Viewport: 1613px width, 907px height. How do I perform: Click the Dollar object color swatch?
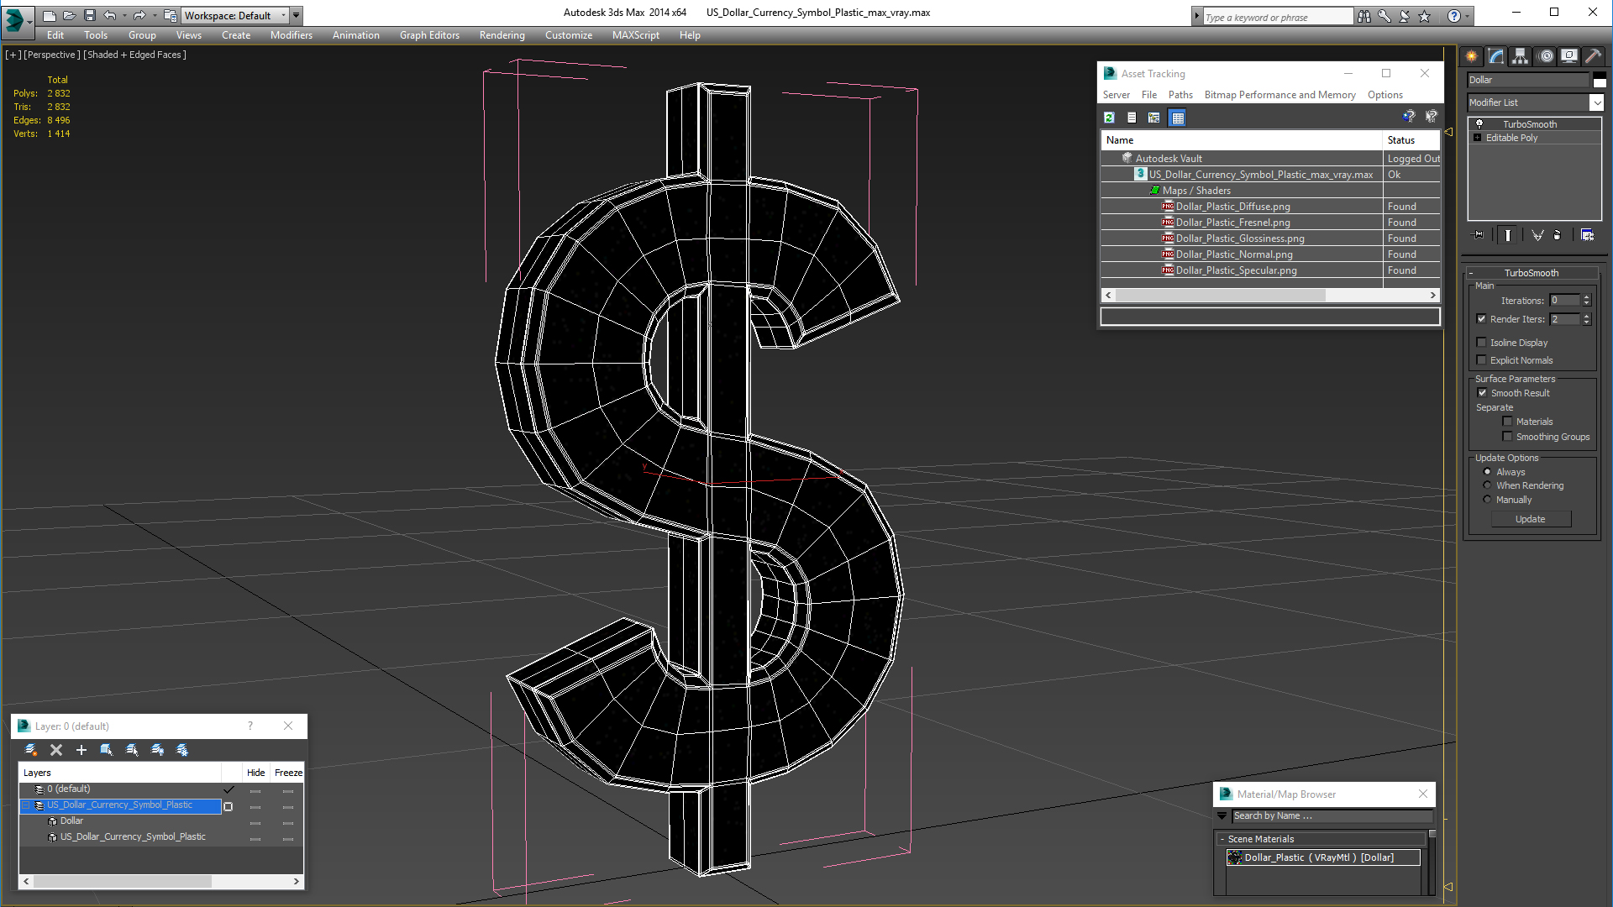(1600, 80)
